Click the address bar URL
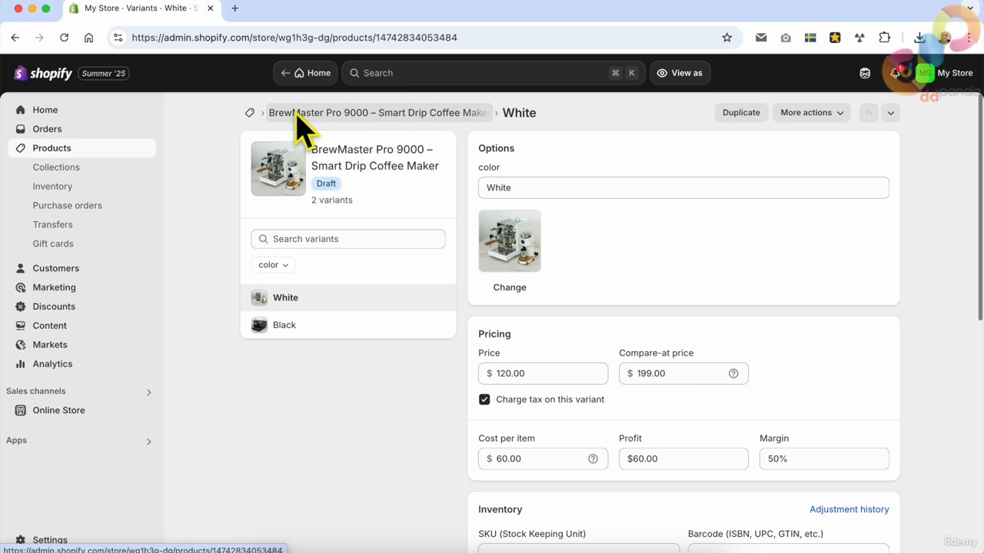 (294, 38)
